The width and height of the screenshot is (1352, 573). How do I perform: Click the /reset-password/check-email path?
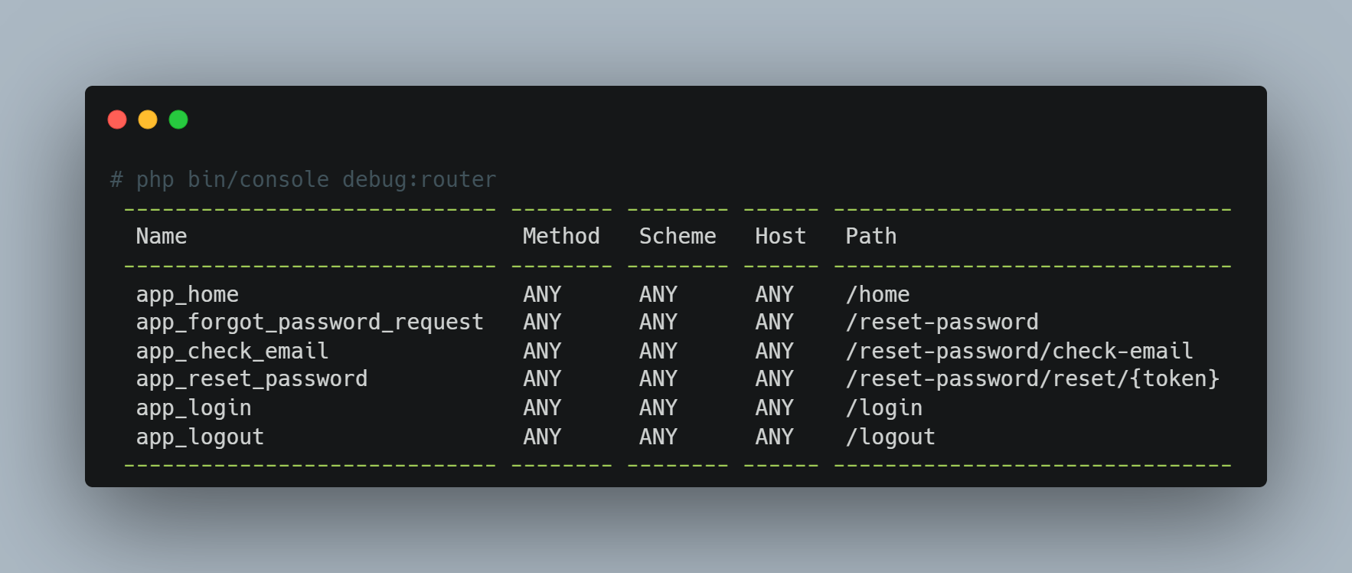(1019, 351)
